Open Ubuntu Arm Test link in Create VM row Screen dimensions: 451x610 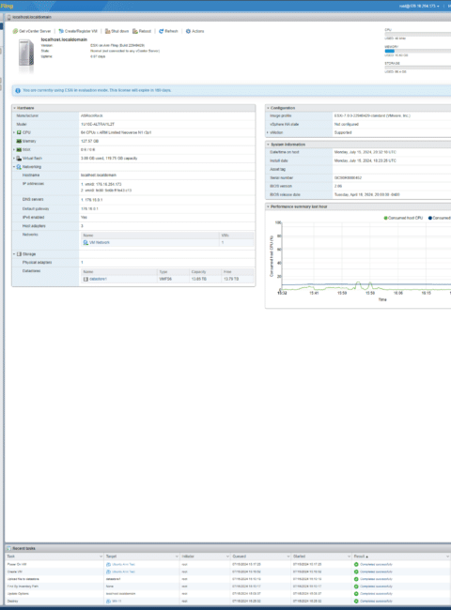click(123, 572)
